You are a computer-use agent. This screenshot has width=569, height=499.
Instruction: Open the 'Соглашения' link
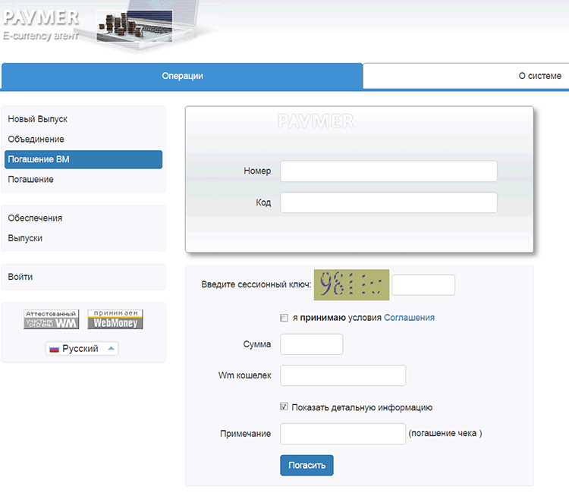pyautogui.click(x=409, y=318)
